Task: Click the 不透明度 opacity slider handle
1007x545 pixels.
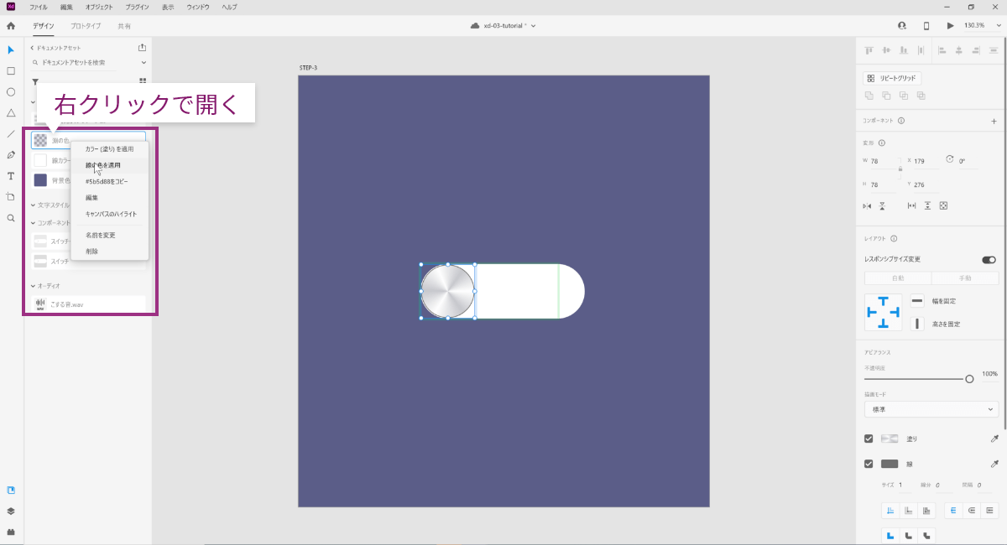Action: pyautogui.click(x=969, y=379)
